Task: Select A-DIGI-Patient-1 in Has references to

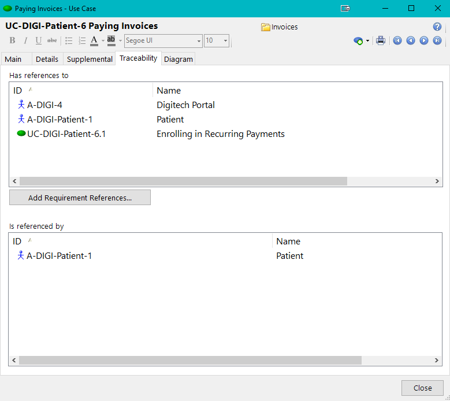Action: 226,119
